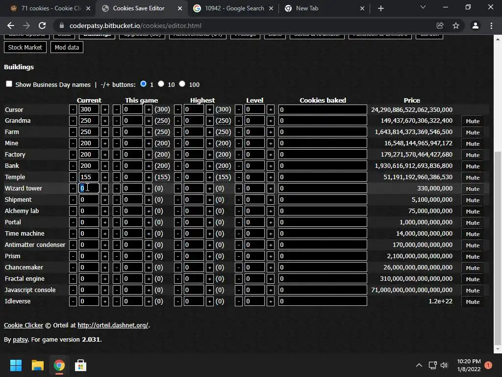Screen dimensions: 502x377
Task: Select the 10 increment radio button
Action: coord(161,84)
